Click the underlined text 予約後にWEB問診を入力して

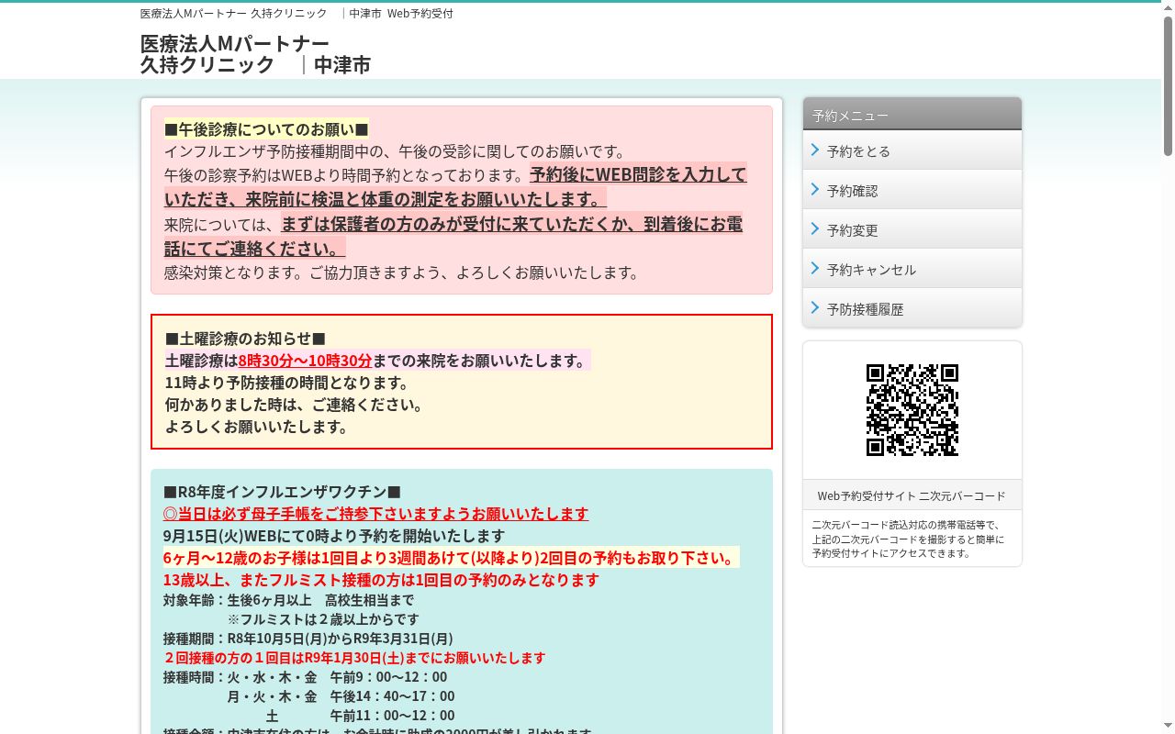point(638,174)
